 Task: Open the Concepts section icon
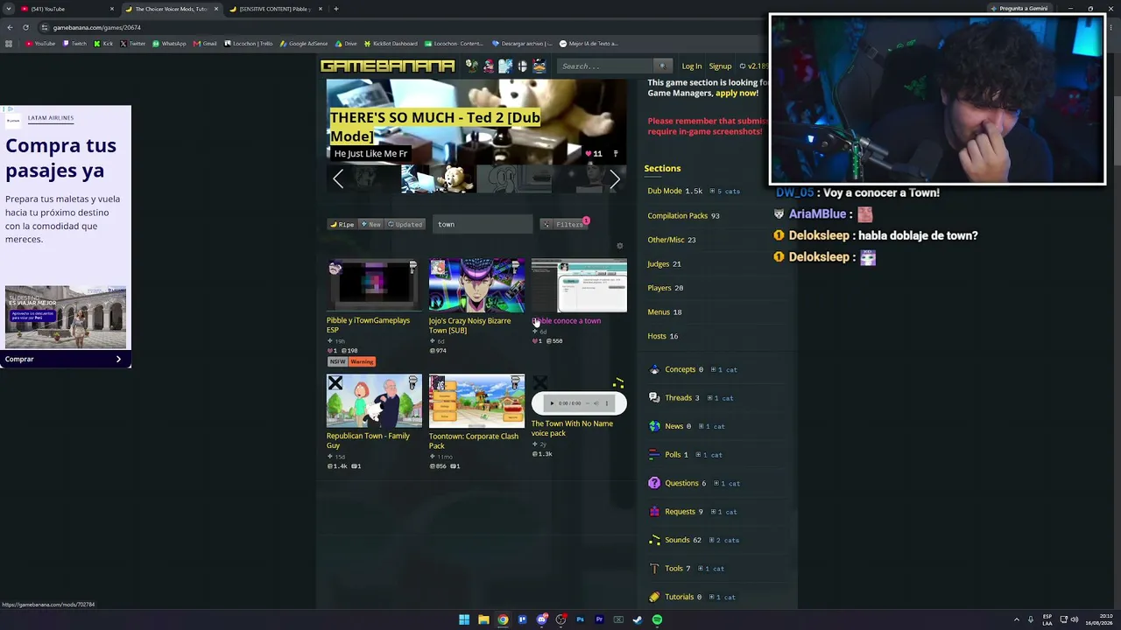click(654, 369)
